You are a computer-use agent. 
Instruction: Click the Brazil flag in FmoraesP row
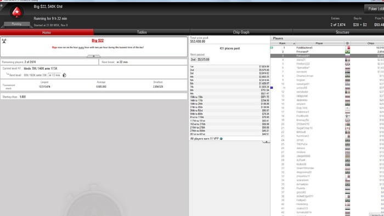347,52
